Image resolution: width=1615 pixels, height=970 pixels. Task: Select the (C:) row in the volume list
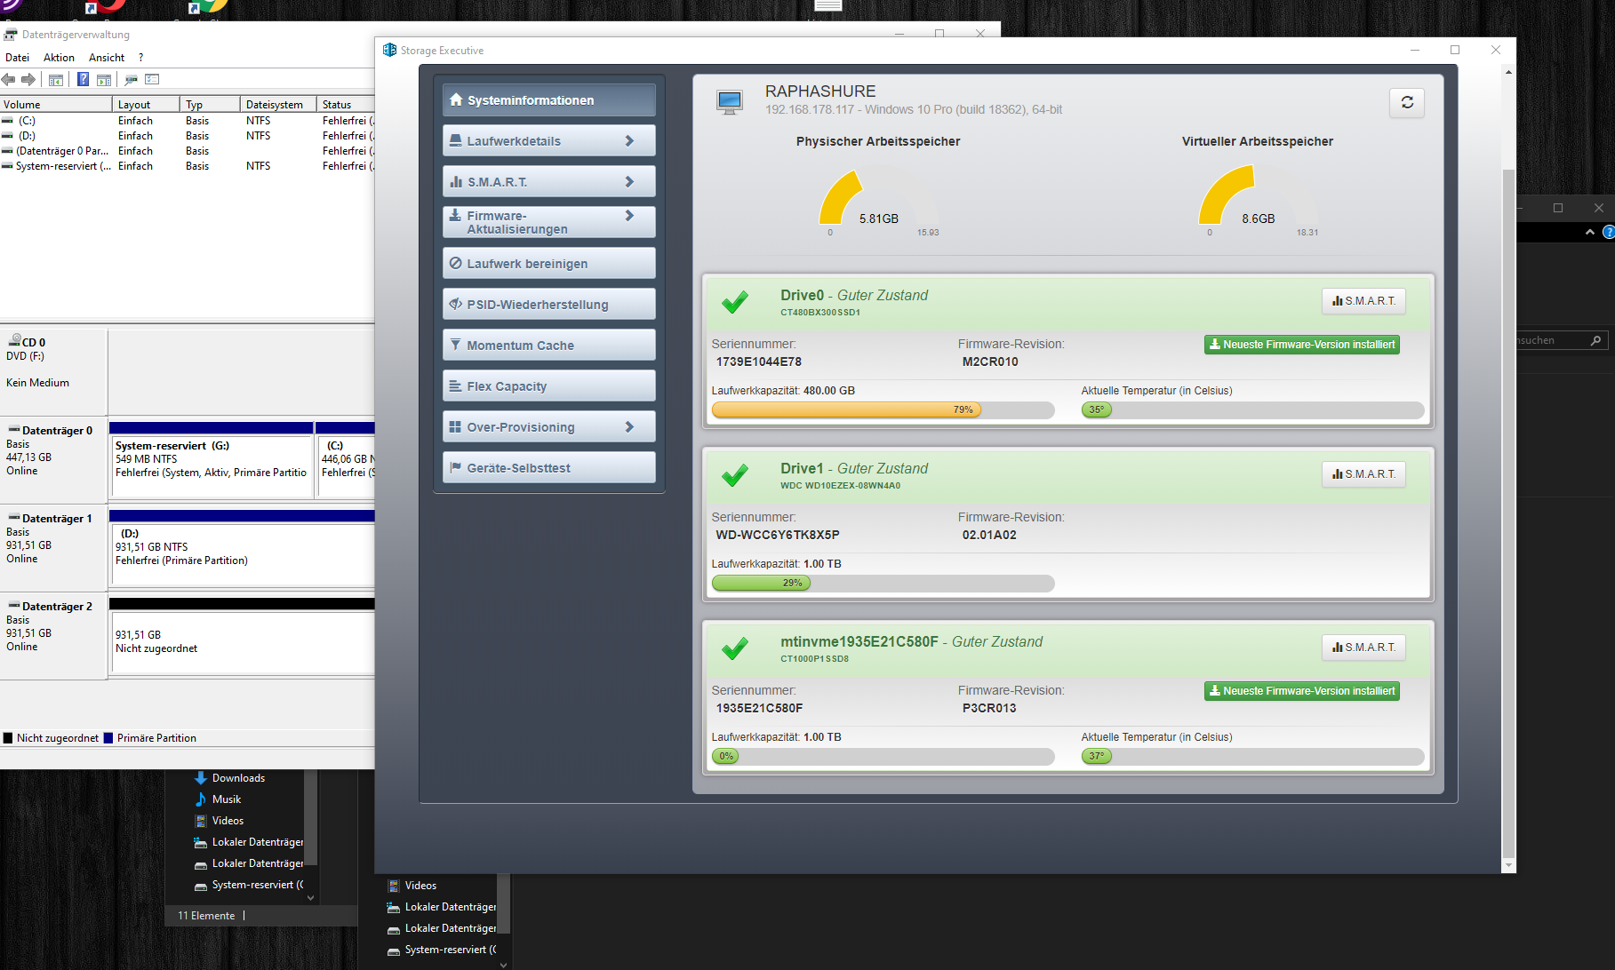click(187, 121)
